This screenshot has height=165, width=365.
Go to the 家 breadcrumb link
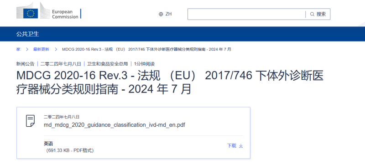click(18, 49)
